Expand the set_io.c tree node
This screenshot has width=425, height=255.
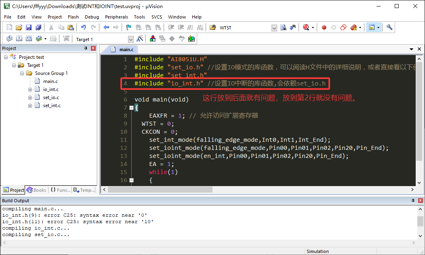tap(30, 97)
